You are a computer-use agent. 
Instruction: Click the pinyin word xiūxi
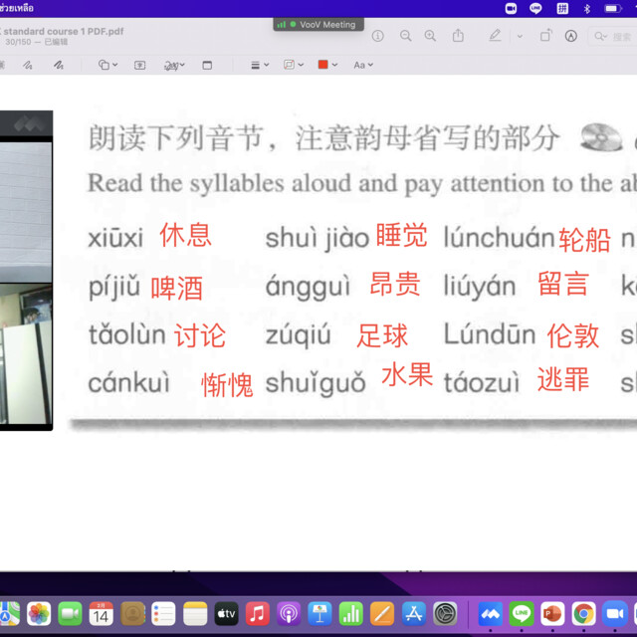tap(115, 237)
